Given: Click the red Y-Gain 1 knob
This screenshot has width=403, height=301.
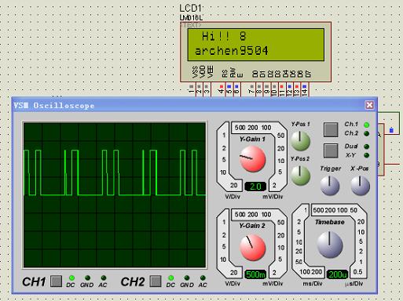Looking at the screenshot, I should click(253, 159).
